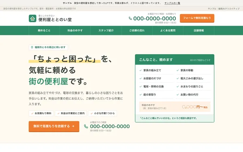Go to the 店舗情報 nav item
This screenshot has height=152, width=243.
coord(199,30)
